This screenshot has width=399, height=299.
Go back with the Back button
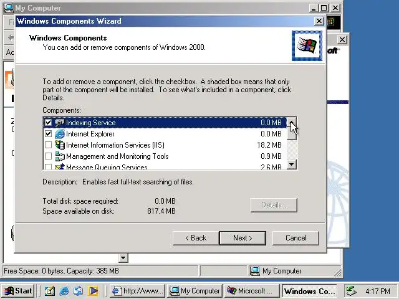coord(196,238)
